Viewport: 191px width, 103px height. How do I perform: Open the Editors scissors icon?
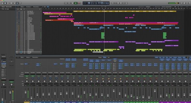point(20,3)
